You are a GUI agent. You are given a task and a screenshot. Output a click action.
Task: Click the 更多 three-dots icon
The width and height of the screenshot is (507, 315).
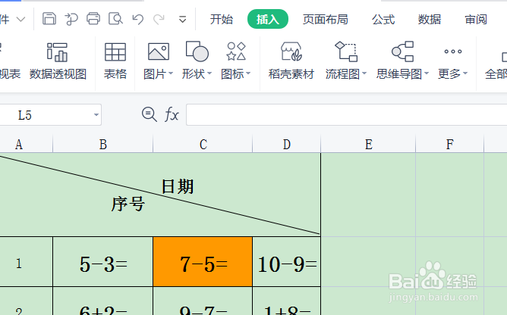[x=453, y=51]
